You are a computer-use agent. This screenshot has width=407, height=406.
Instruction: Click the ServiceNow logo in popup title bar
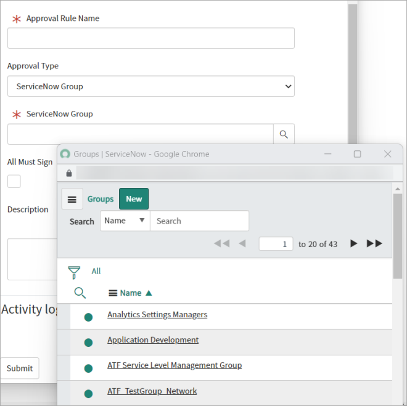click(x=65, y=154)
